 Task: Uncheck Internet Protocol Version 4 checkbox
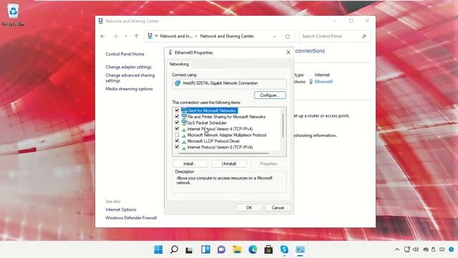click(177, 129)
